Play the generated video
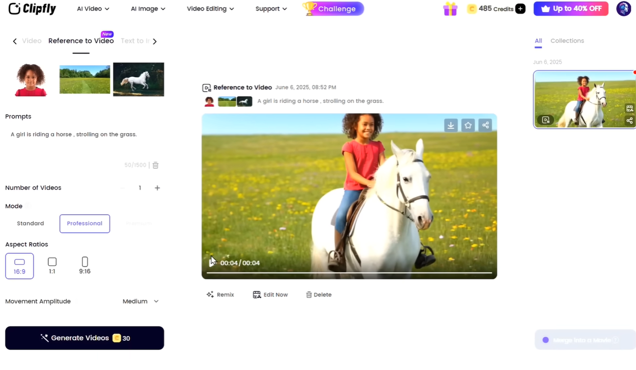The image size is (636, 370). point(213,262)
